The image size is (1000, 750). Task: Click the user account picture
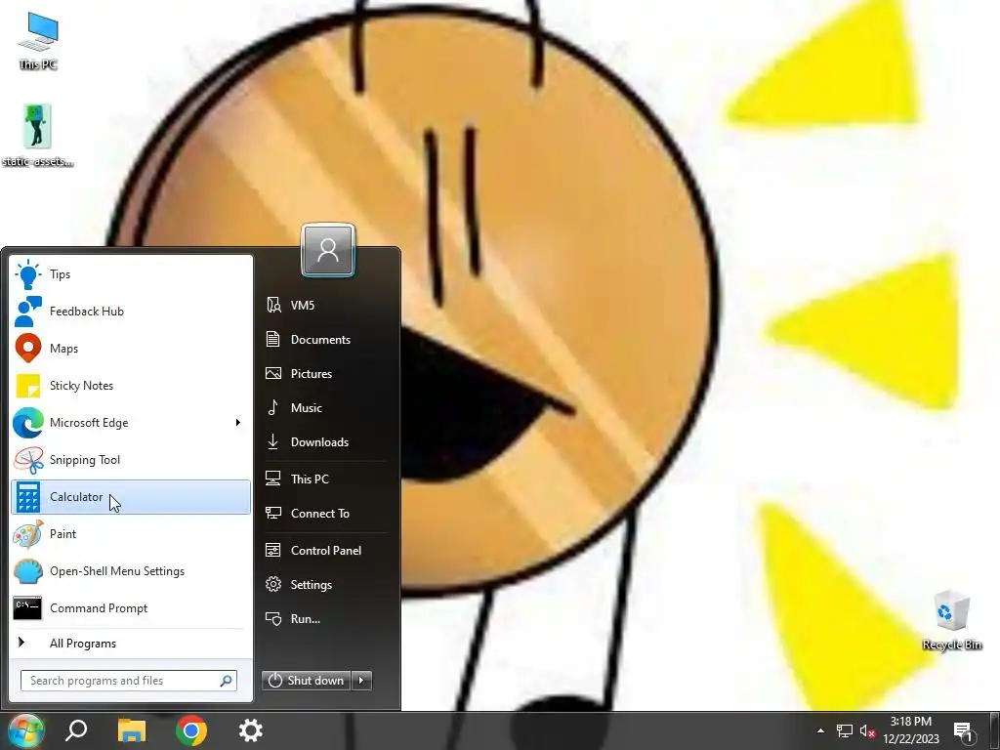(x=328, y=250)
